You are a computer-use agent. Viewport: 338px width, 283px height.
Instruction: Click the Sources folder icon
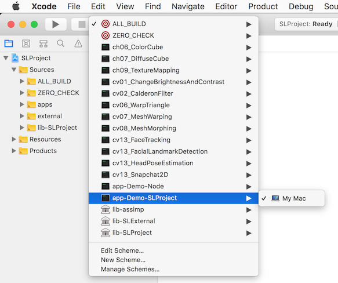point(23,70)
